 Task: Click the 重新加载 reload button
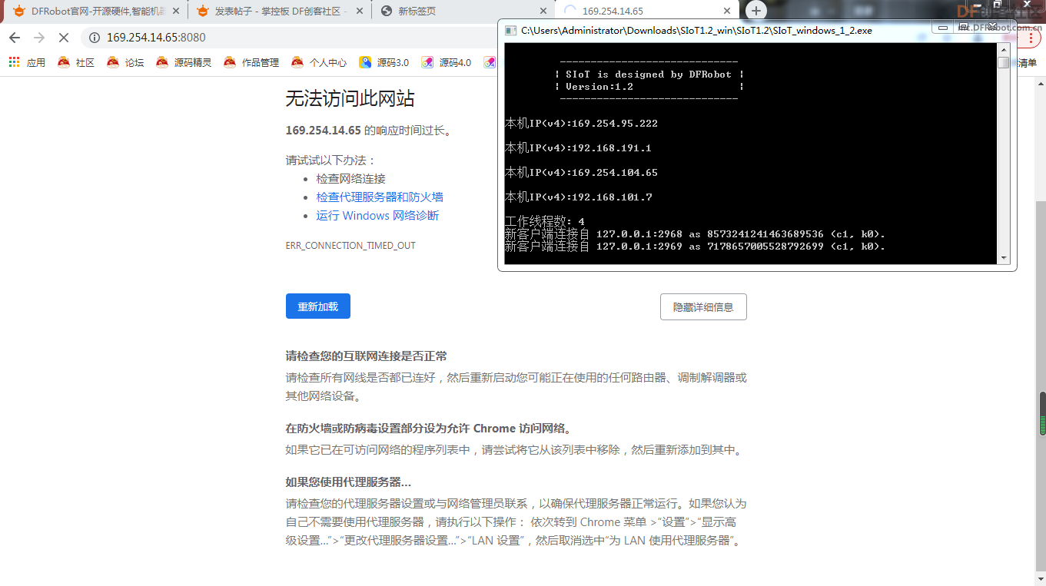pos(318,306)
